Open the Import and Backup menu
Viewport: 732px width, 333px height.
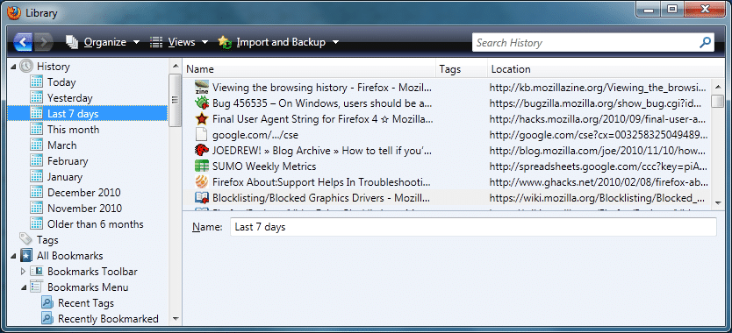click(x=279, y=42)
